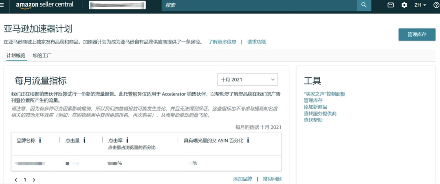Open the 查找帮助 link
Viewport: 440px width, 184px height.
(313, 120)
